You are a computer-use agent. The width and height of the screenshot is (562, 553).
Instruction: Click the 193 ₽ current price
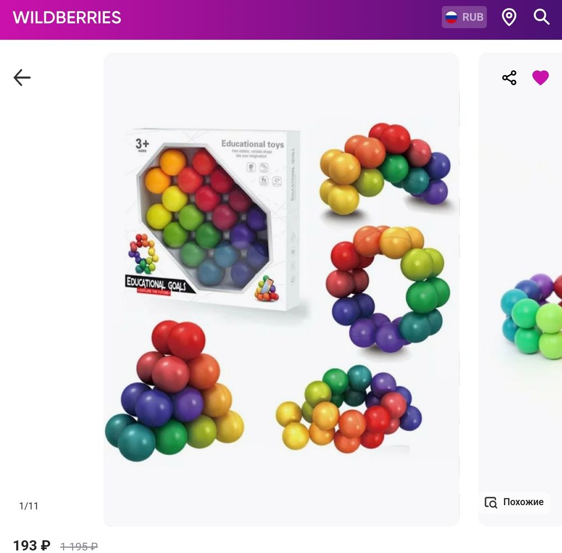click(31, 546)
